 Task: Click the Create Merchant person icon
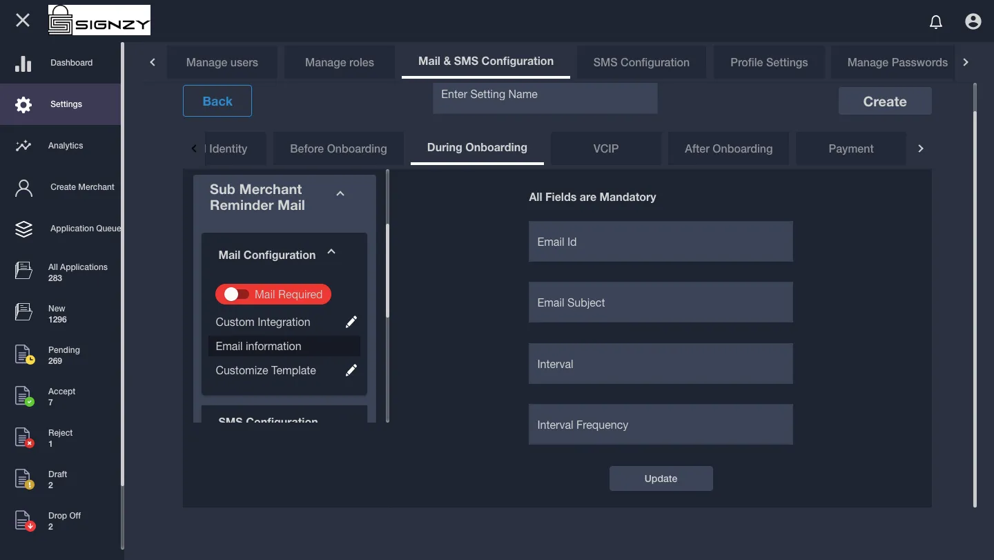point(23,188)
